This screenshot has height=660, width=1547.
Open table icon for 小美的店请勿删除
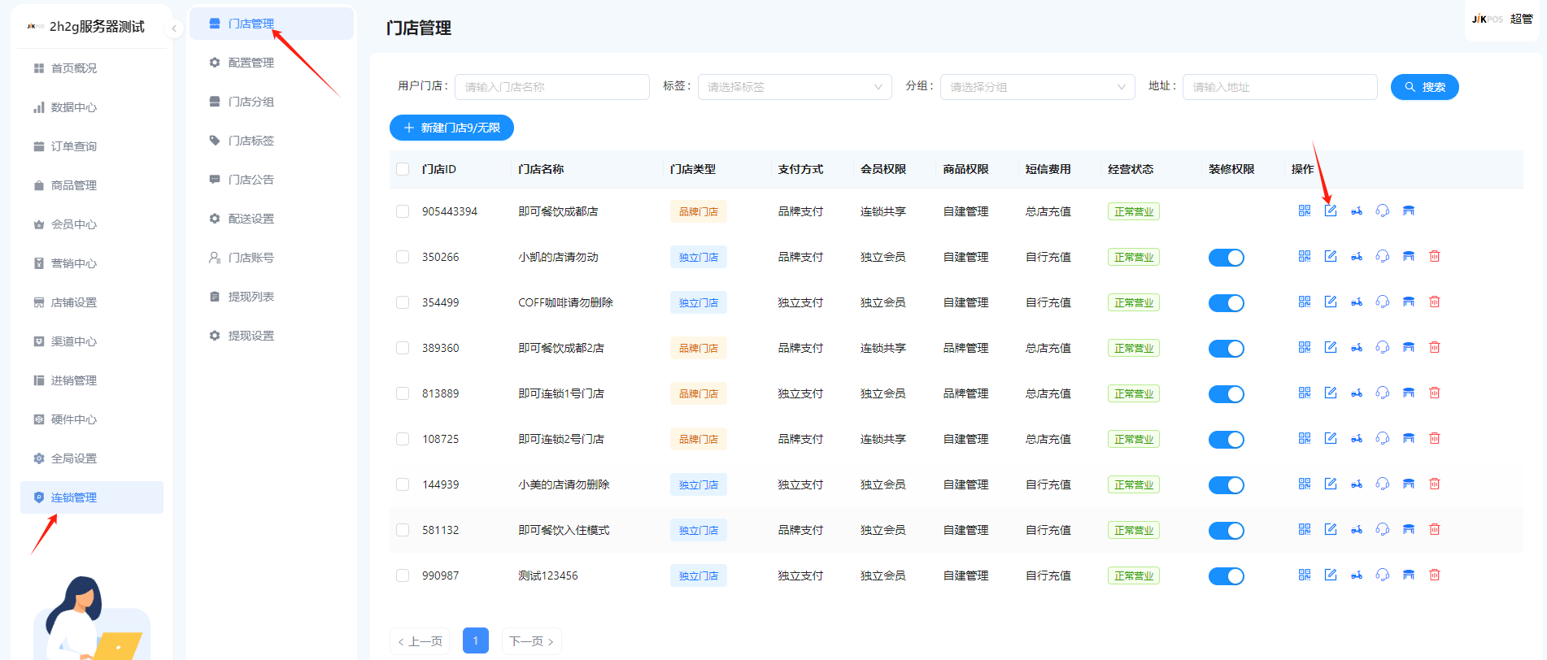[x=1409, y=484]
